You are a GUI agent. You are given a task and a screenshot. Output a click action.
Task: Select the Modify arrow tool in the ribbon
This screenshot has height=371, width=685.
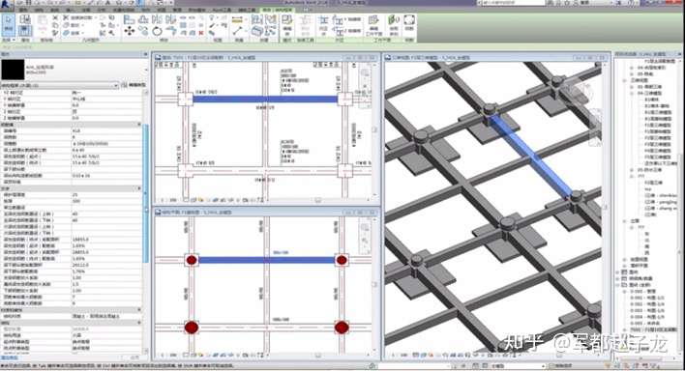(x=9, y=24)
